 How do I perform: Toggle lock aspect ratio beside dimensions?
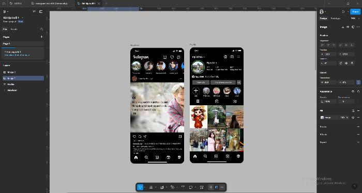coord(358,82)
